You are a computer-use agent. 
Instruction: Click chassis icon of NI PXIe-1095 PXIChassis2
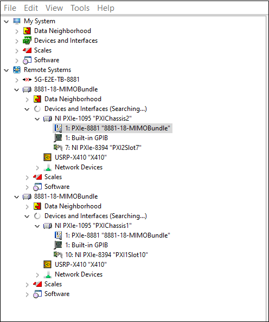pyautogui.click(x=48, y=119)
